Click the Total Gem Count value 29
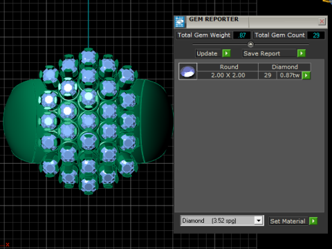 tap(316, 35)
